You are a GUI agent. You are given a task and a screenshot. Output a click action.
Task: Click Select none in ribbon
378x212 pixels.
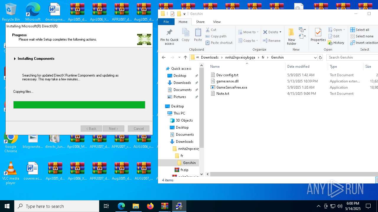tap(362, 36)
